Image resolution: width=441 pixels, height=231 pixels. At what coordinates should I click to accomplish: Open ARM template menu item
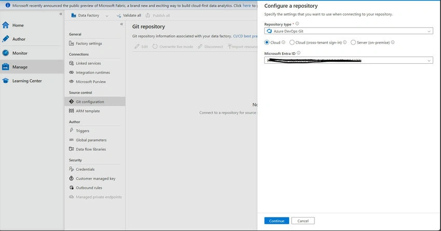95,111
